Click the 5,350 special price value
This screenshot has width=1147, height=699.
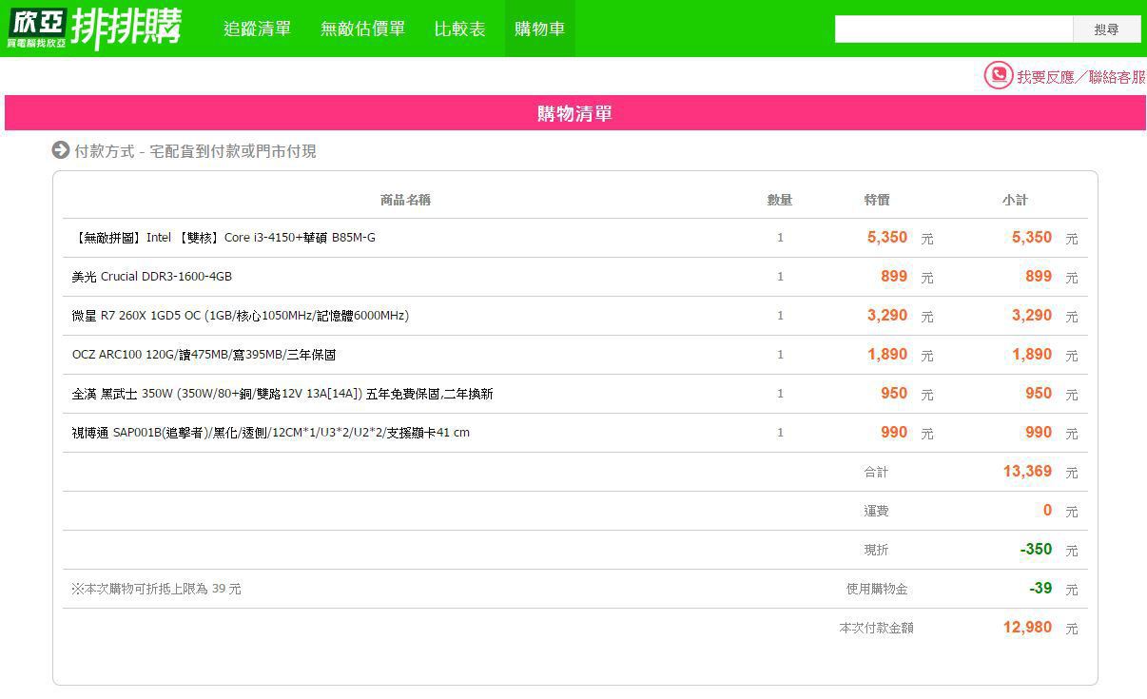tap(887, 237)
